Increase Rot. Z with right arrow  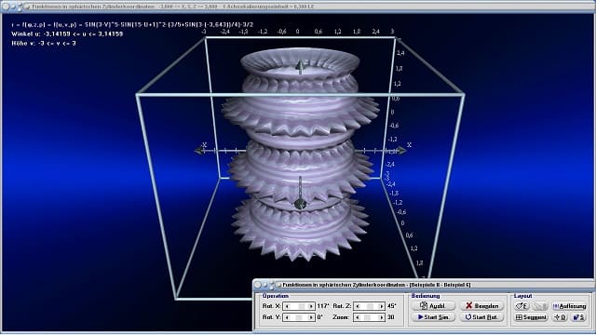[381, 306]
